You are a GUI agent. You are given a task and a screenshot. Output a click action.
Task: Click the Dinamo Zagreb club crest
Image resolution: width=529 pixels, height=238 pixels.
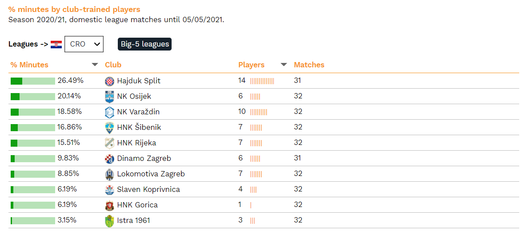pyautogui.click(x=109, y=158)
